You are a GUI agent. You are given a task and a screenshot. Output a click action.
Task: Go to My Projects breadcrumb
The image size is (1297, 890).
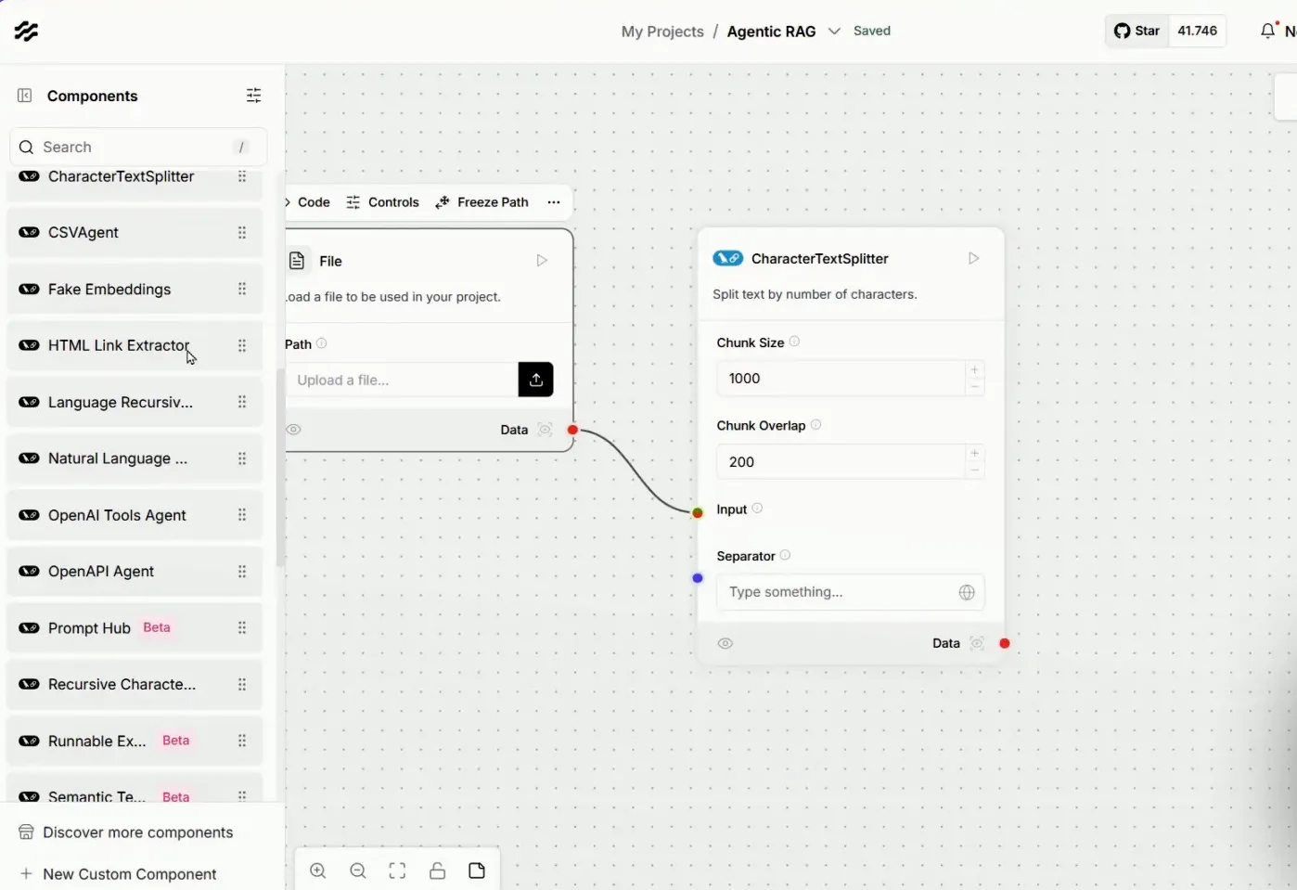pos(662,32)
